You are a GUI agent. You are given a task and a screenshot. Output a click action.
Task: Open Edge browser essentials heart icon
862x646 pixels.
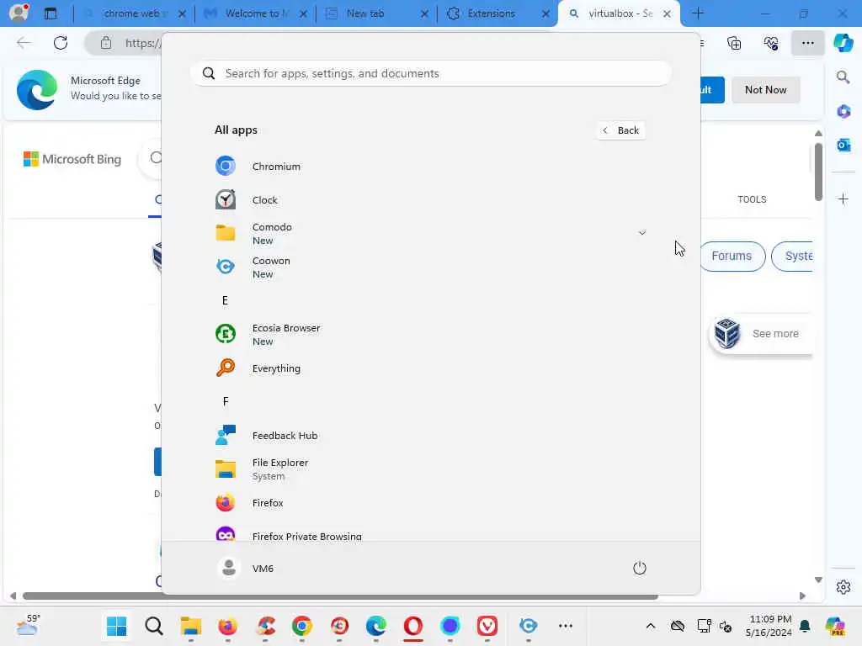coord(771,43)
